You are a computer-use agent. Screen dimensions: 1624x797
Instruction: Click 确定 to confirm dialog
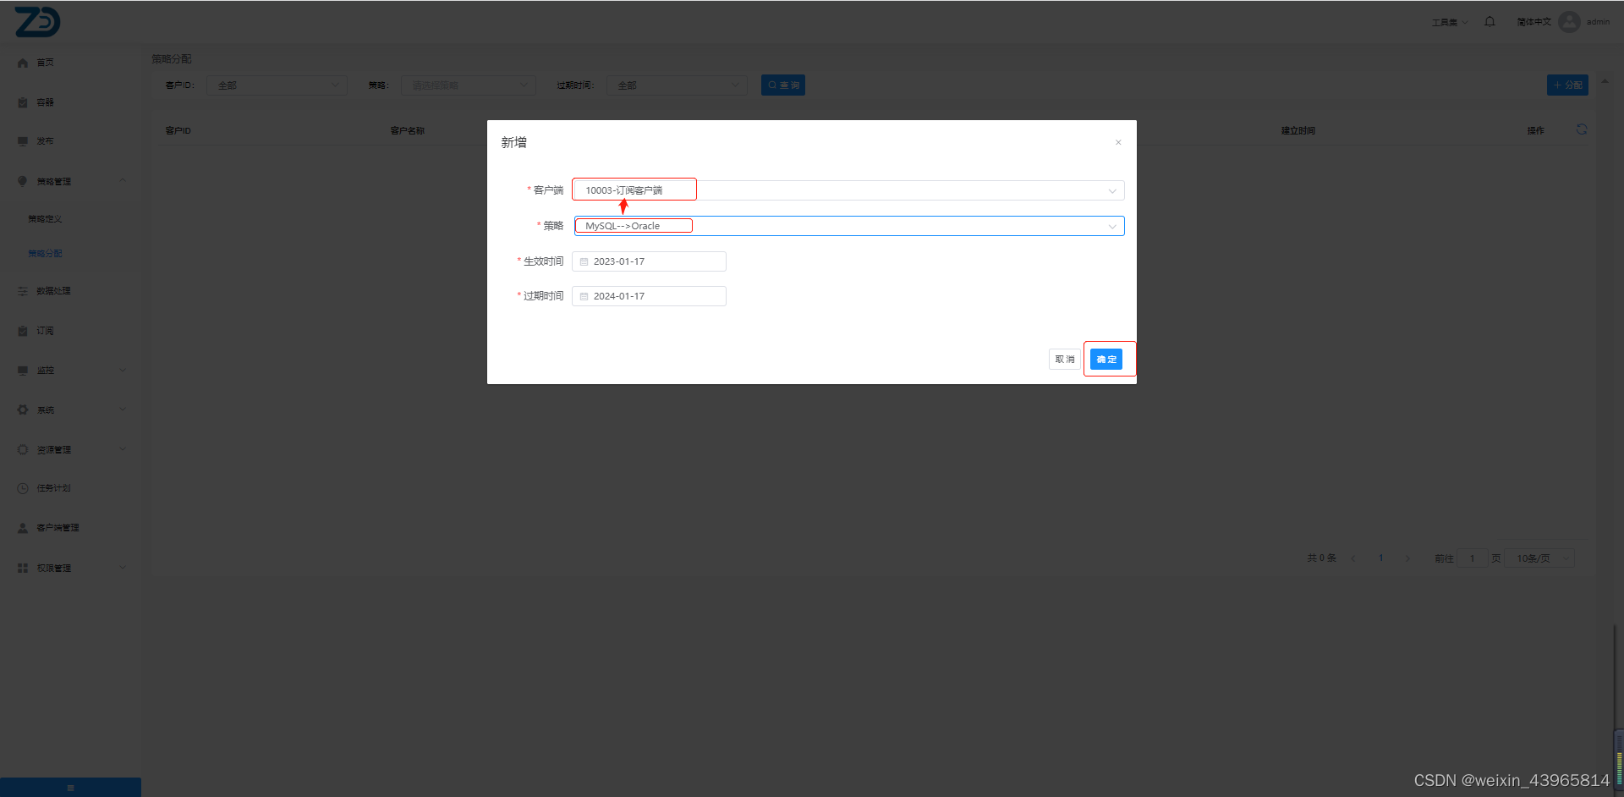pos(1106,359)
